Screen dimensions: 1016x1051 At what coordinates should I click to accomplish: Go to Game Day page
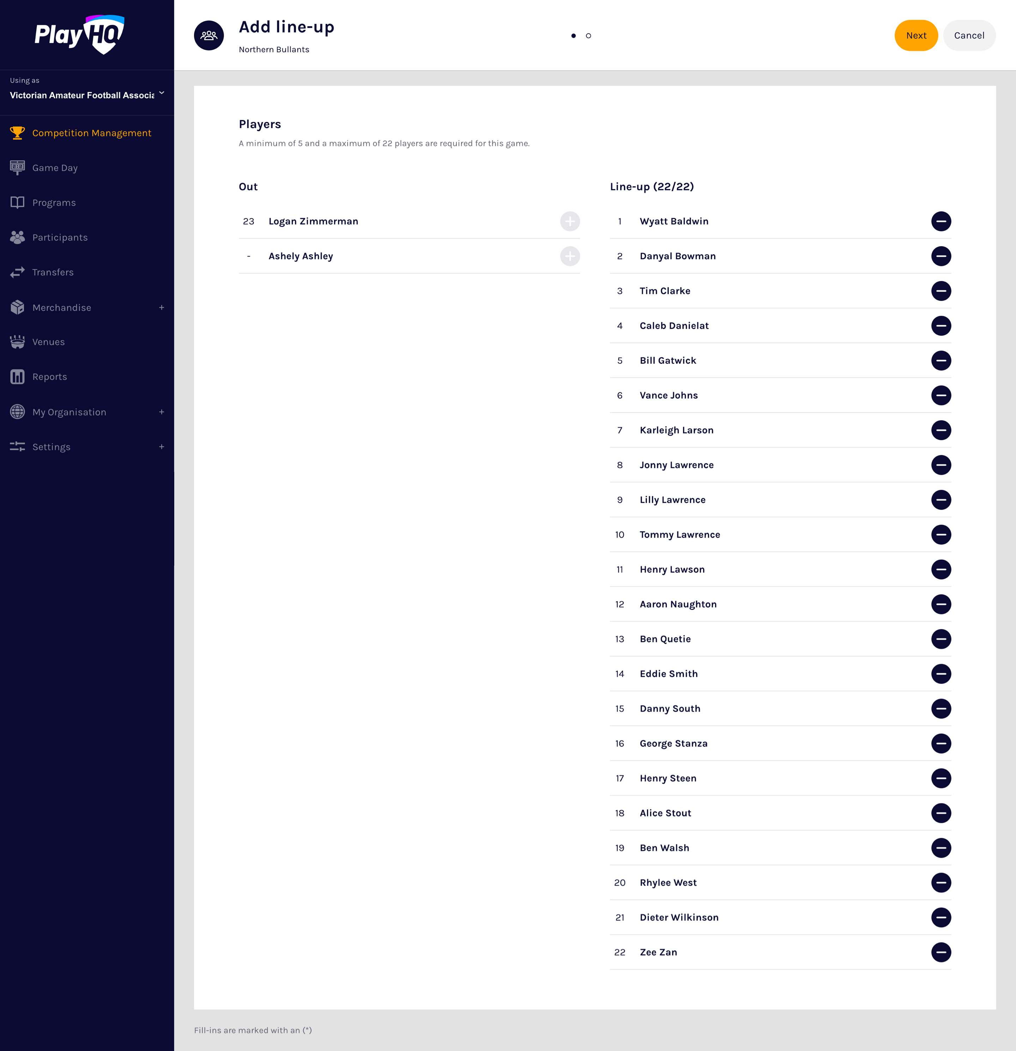(x=55, y=168)
